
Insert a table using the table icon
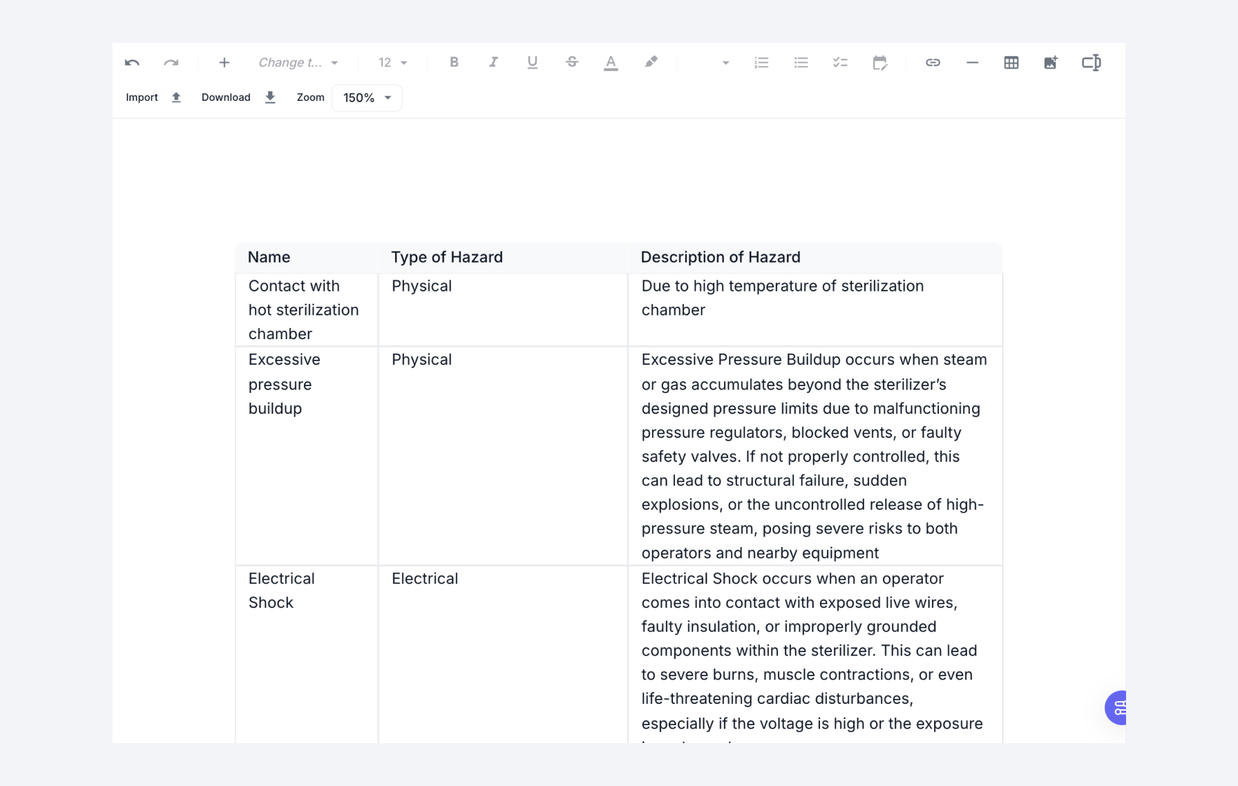1011,63
